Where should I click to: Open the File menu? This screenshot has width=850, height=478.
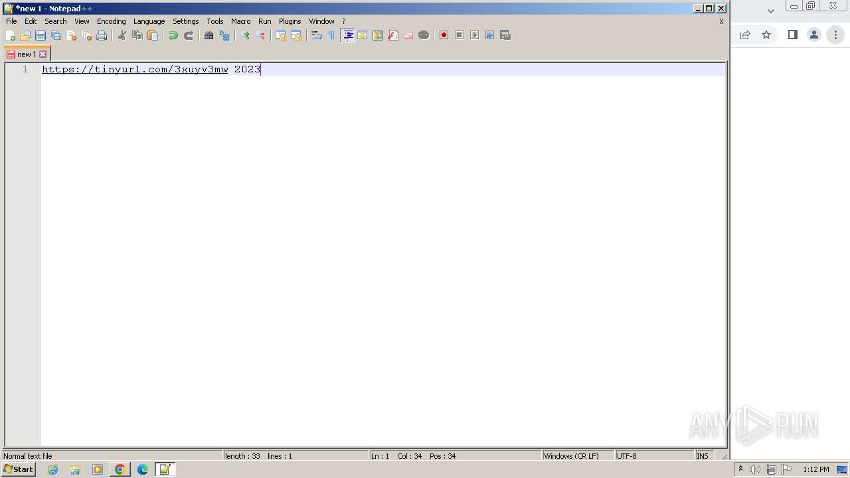[x=11, y=21]
